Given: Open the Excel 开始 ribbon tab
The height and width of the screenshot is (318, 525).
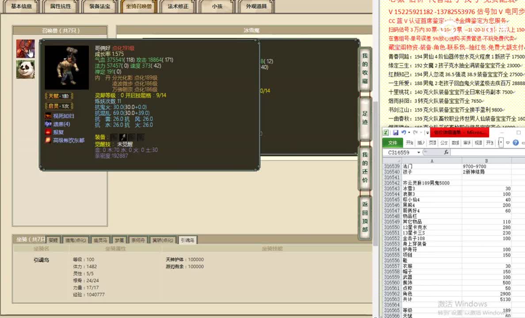Looking at the screenshot, I should [x=410, y=143].
